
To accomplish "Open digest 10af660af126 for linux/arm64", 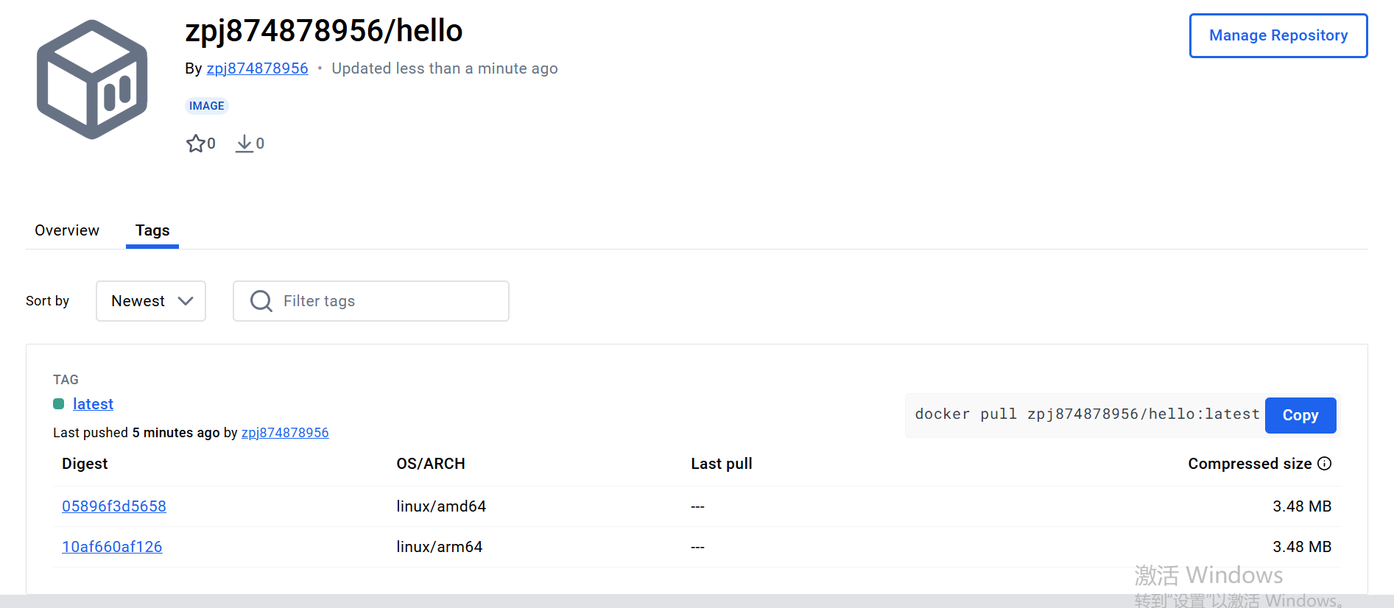I will 112,547.
